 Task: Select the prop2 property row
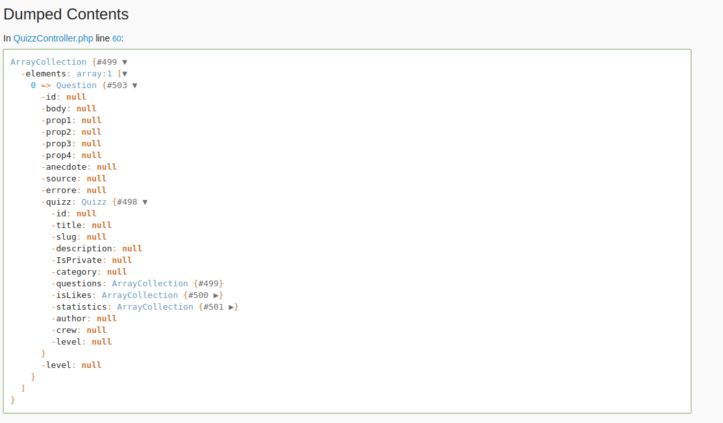(71, 132)
